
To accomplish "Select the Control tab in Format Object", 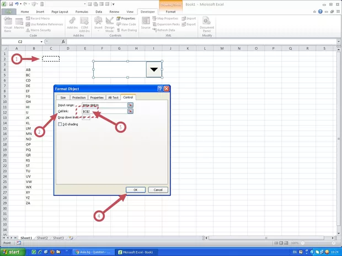I will pyautogui.click(x=128, y=97).
